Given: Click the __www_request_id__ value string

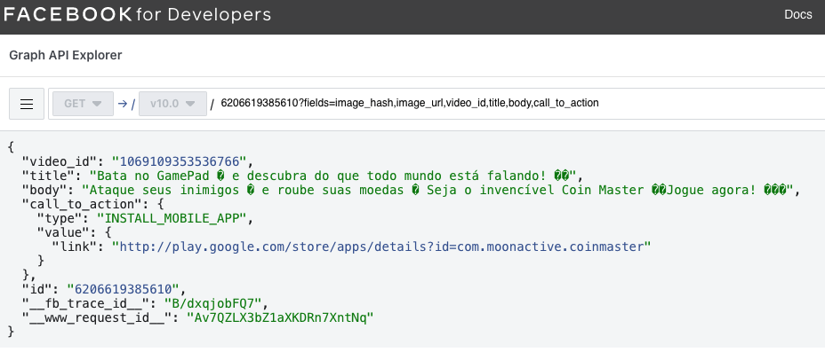Looking at the screenshot, I should click(280, 317).
